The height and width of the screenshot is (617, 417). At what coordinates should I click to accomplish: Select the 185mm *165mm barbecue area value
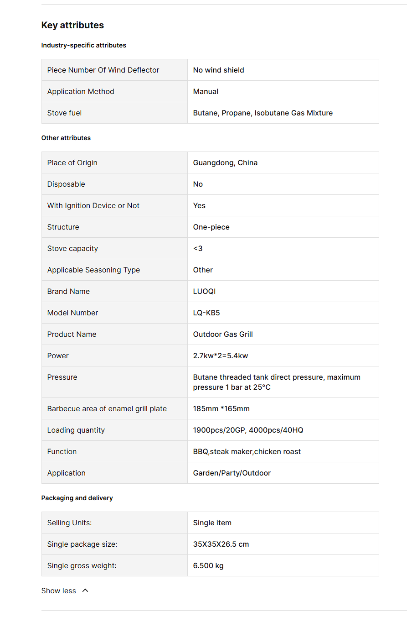coord(221,408)
